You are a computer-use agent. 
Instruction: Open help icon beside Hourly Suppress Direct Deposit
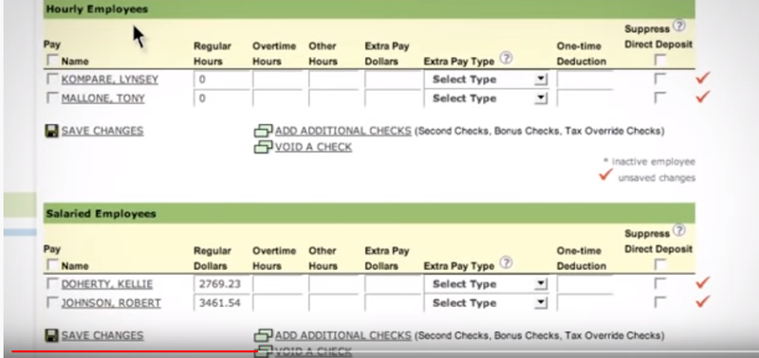tap(679, 26)
